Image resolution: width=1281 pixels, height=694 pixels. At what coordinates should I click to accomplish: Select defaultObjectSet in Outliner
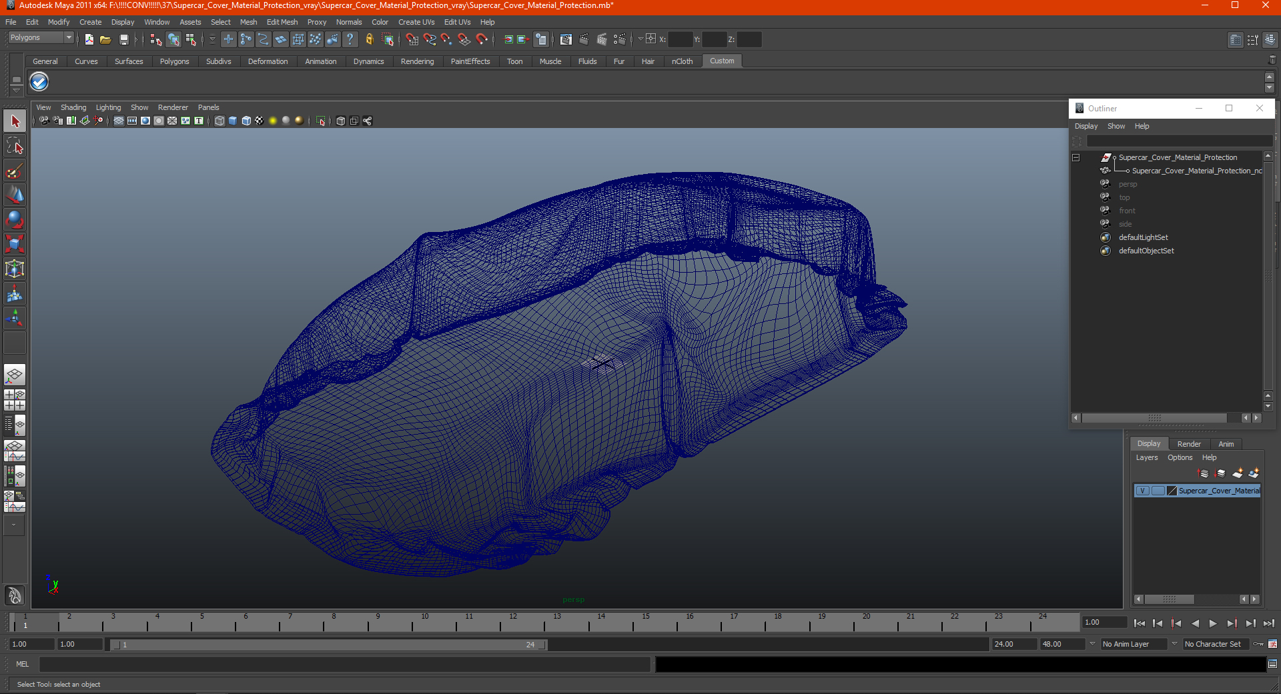(1146, 251)
